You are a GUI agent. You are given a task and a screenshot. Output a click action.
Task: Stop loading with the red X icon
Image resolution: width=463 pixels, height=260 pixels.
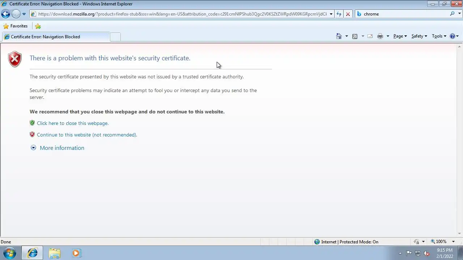348,14
